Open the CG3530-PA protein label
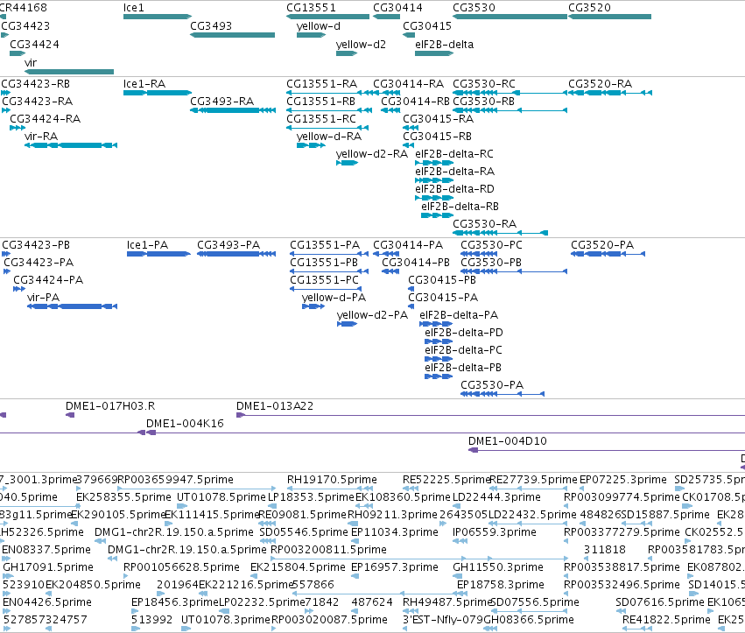The height and width of the screenshot is (633, 745). [x=492, y=385]
